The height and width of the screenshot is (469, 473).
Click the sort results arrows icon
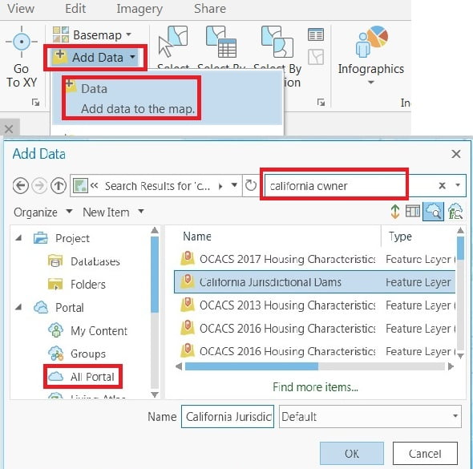(395, 212)
